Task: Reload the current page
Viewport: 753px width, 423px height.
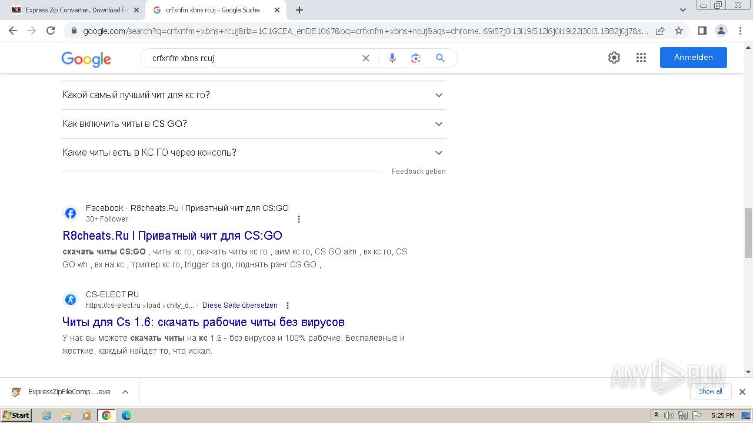Action: tap(51, 31)
